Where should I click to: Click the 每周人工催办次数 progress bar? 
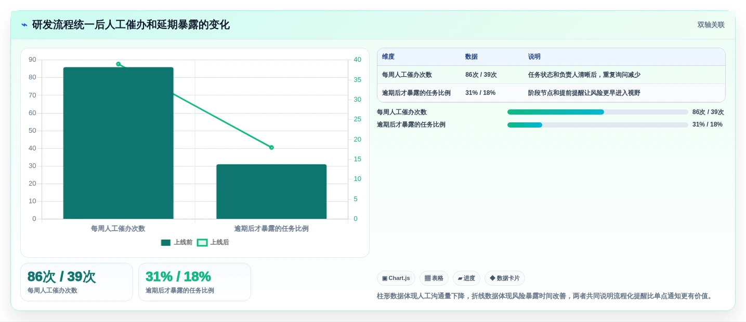598,112
